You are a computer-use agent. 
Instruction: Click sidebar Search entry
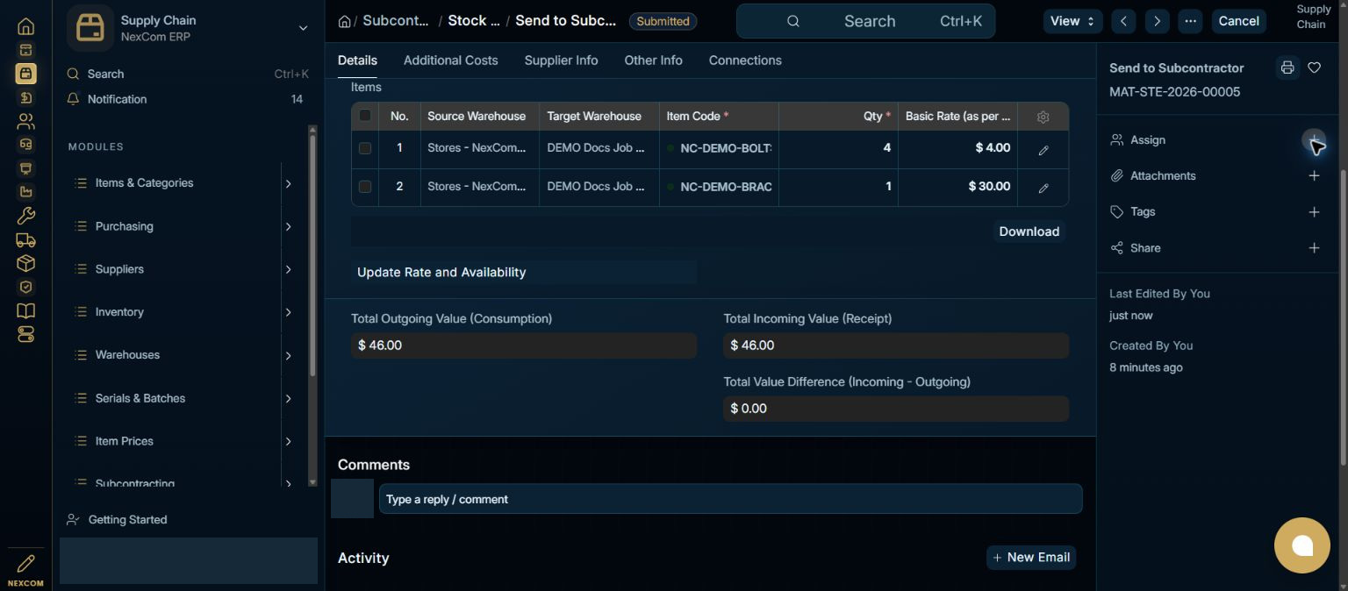(x=188, y=75)
